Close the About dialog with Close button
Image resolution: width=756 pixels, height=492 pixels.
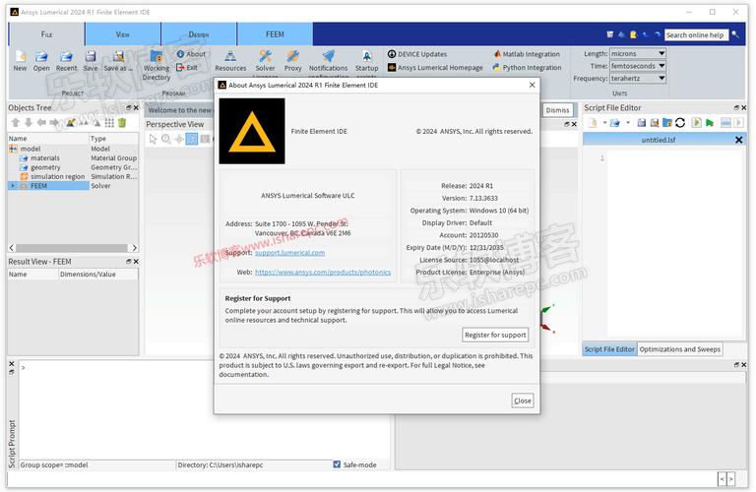point(522,400)
